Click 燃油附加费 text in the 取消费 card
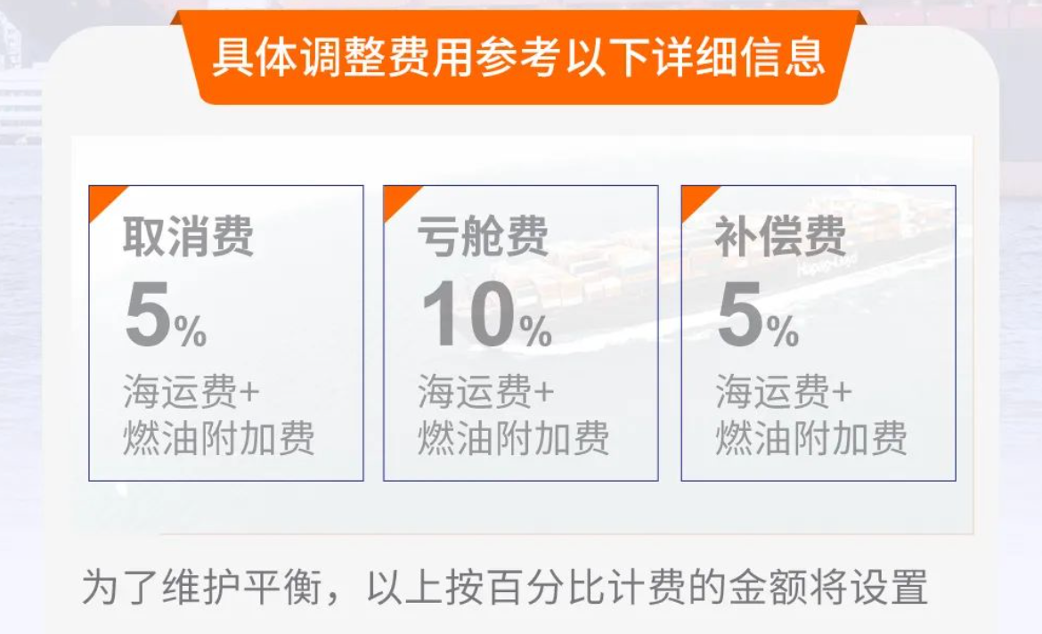 [x=218, y=438]
